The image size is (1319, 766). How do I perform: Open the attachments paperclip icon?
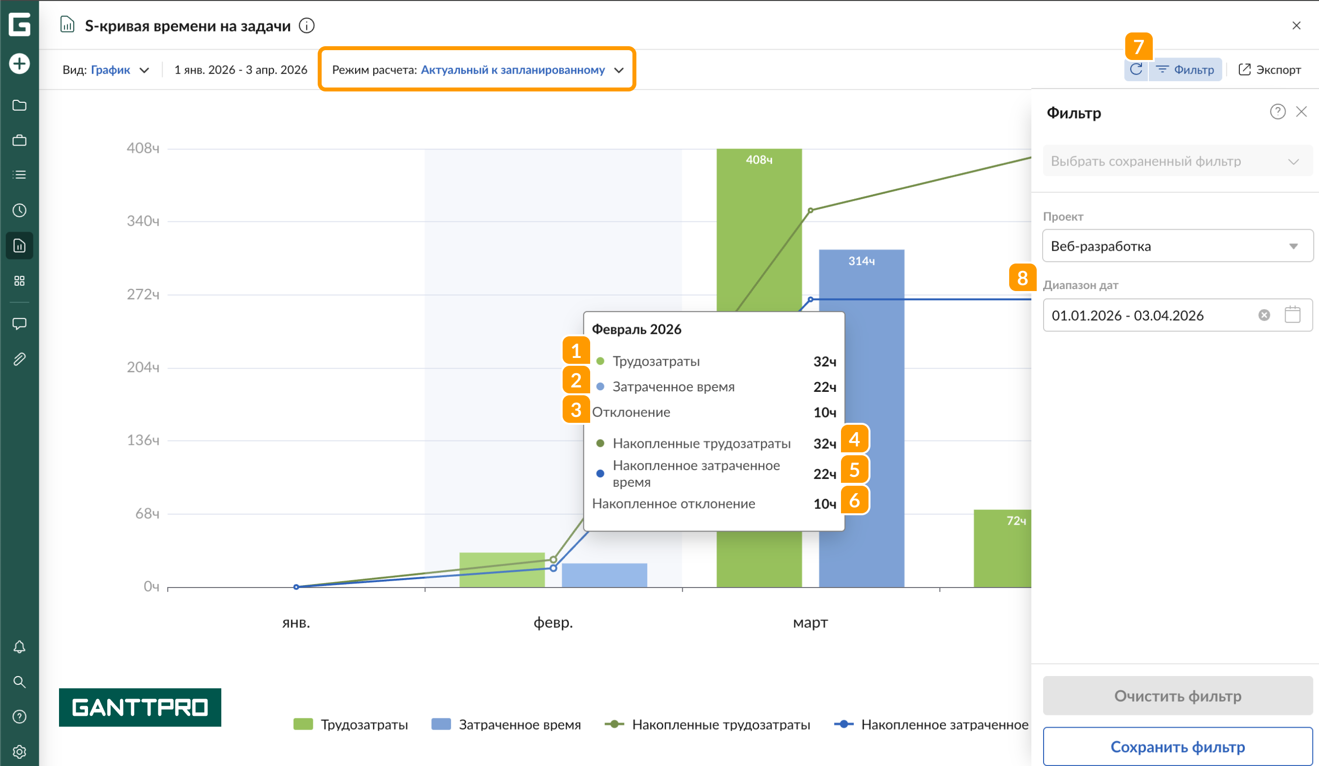(19, 359)
